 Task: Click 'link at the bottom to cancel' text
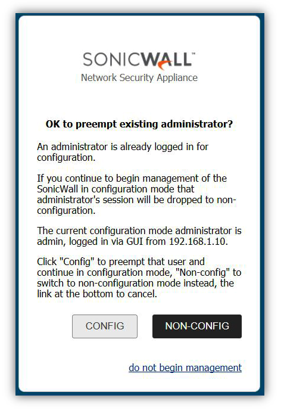click(x=97, y=294)
